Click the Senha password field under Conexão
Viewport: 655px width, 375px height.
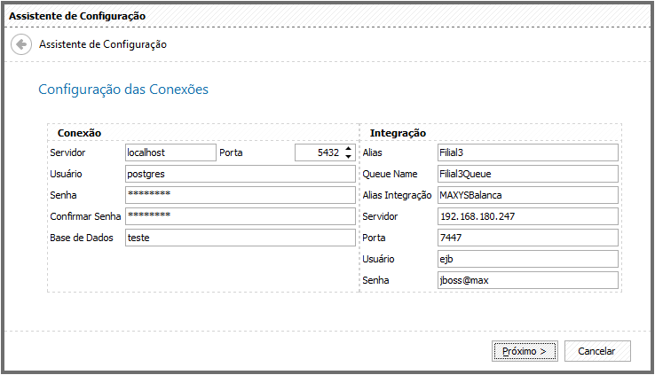[241, 195]
